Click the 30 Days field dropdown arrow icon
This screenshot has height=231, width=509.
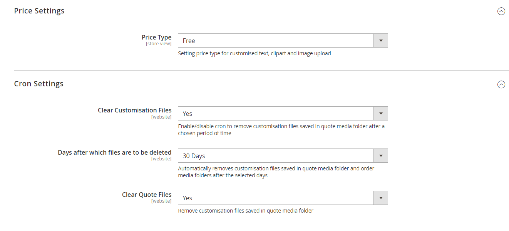click(380, 155)
